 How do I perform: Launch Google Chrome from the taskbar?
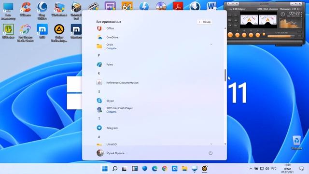(x=165, y=169)
